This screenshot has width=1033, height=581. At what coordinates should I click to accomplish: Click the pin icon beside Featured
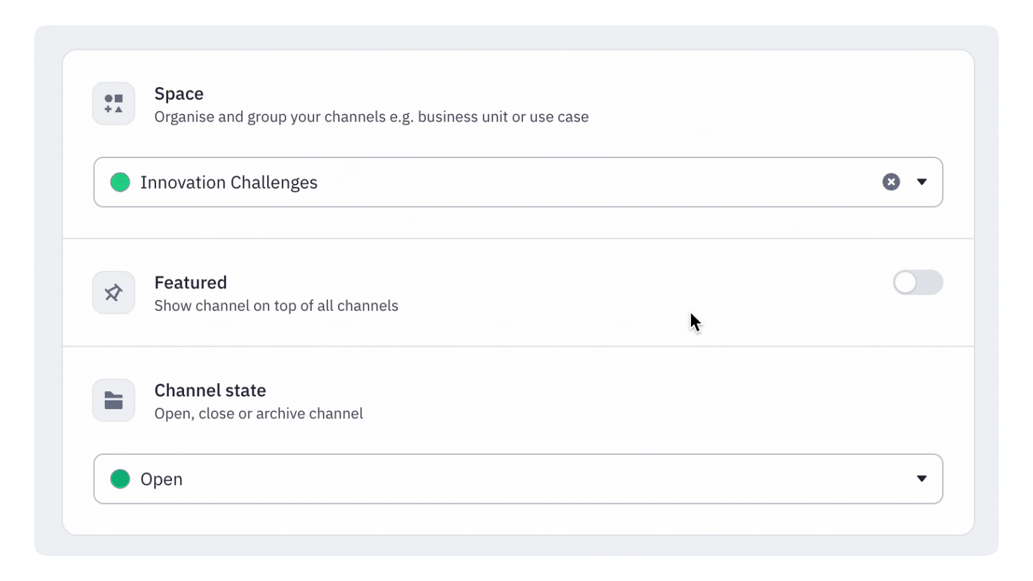point(113,292)
